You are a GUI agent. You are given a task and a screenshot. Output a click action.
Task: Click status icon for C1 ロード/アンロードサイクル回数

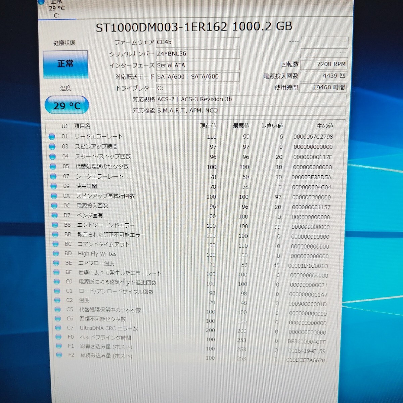click(x=57, y=291)
